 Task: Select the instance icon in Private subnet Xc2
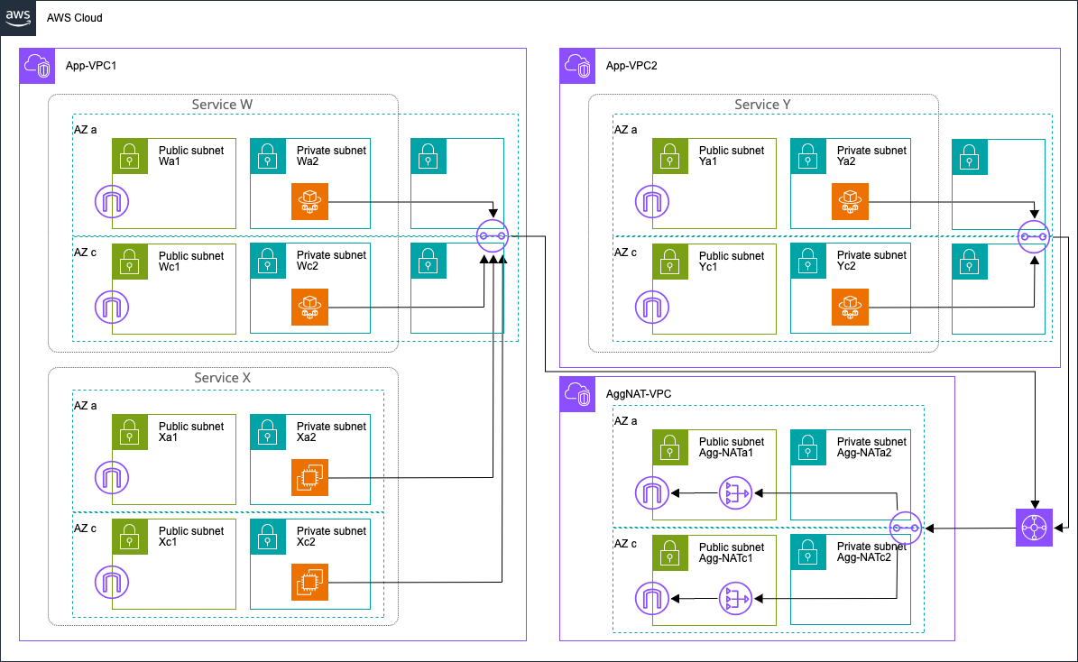(309, 582)
